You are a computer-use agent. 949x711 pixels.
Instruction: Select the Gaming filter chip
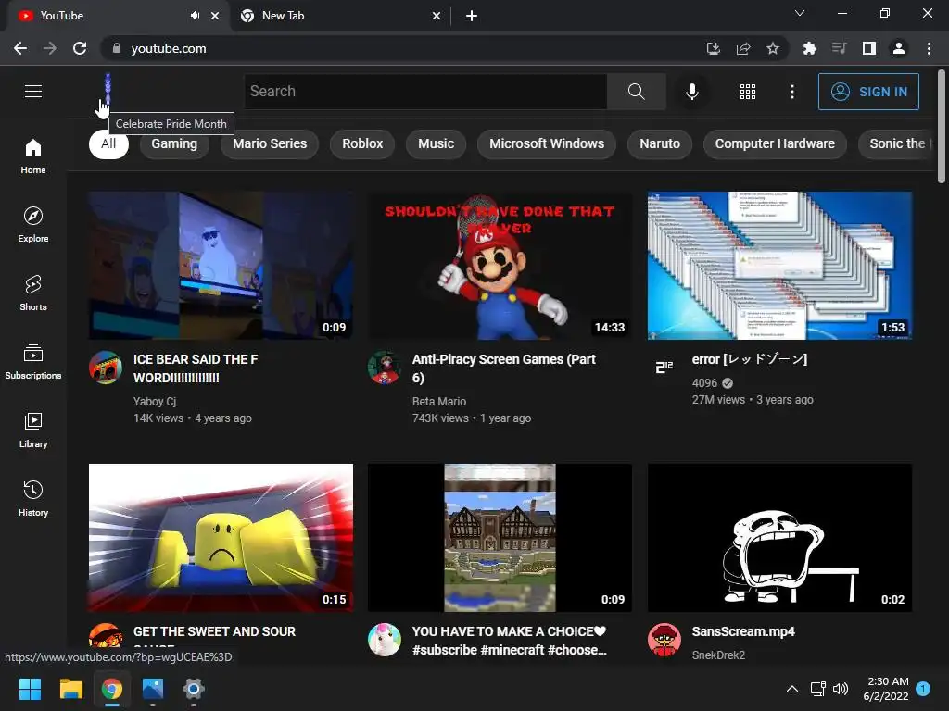[x=174, y=143]
